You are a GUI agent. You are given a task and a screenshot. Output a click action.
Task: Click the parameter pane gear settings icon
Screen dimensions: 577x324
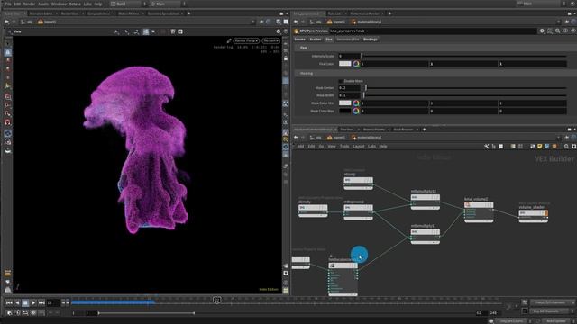[x=542, y=31]
